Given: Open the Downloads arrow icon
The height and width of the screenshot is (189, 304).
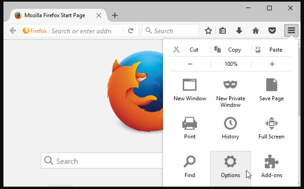Looking at the screenshot, I should [x=239, y=31].
